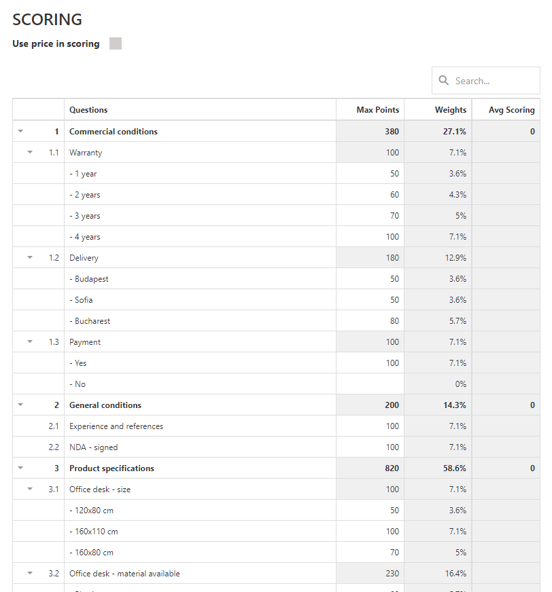Collapse the General conditions section
The height and width of the screenshot is (592, 552).
coord(20,405)
